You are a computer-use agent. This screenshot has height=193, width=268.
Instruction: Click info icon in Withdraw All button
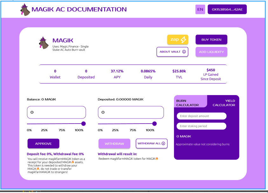click(x=163, y=144)
